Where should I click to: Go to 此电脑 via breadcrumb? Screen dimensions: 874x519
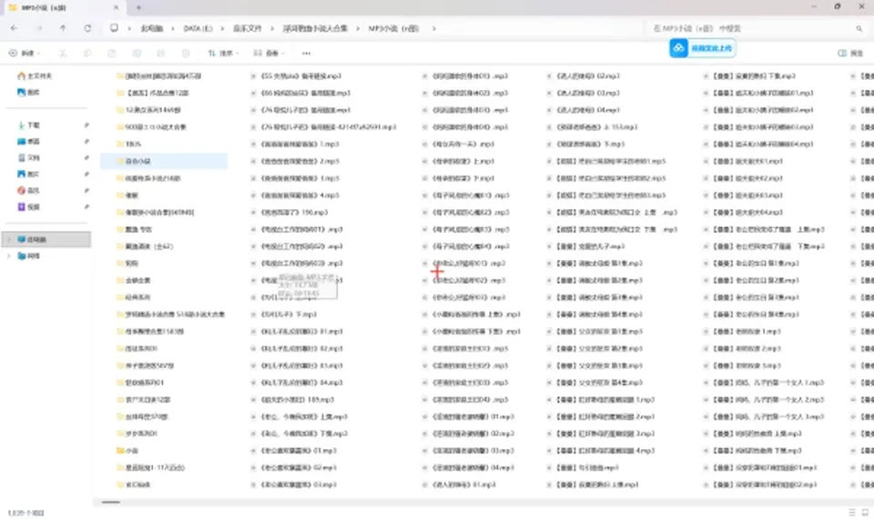[152, 28]
